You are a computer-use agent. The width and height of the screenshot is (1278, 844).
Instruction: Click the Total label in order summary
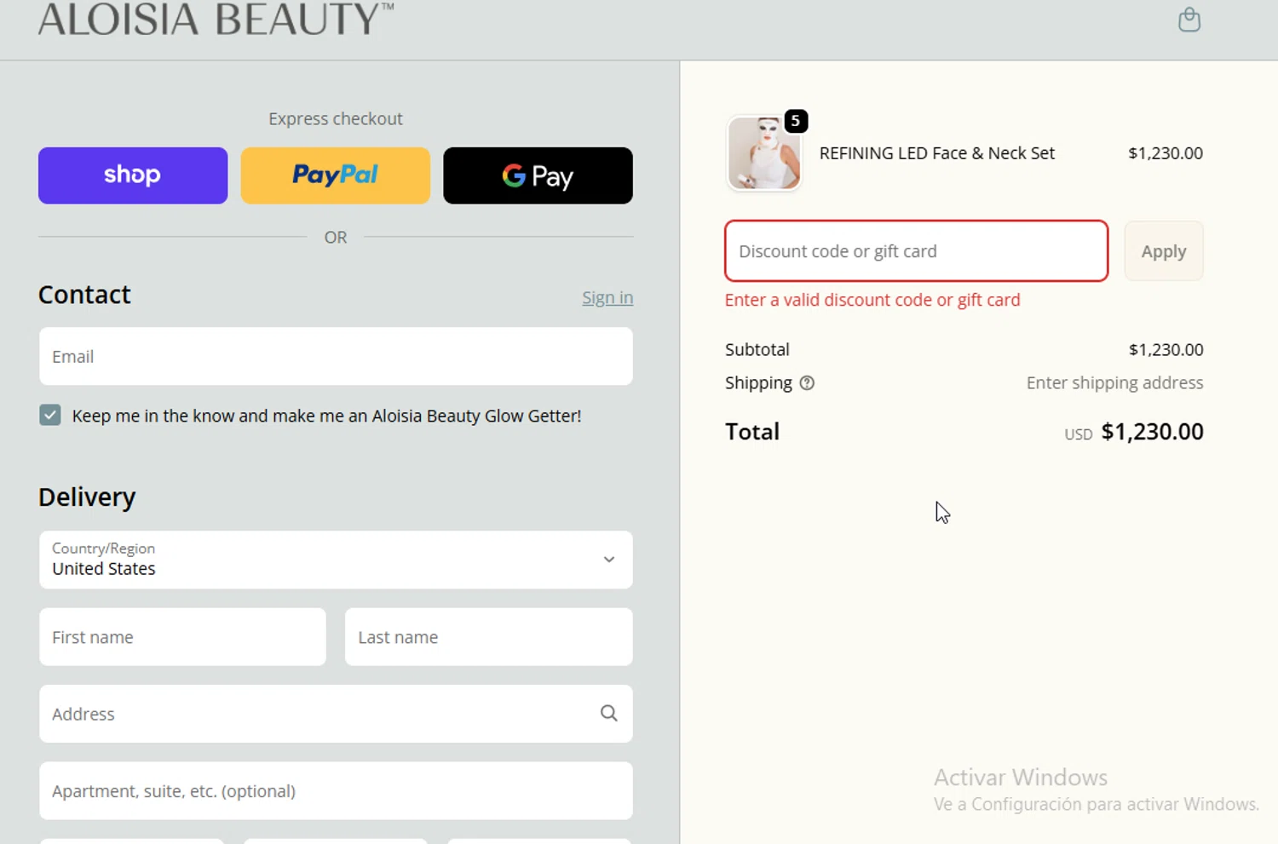tap(752, 432)
